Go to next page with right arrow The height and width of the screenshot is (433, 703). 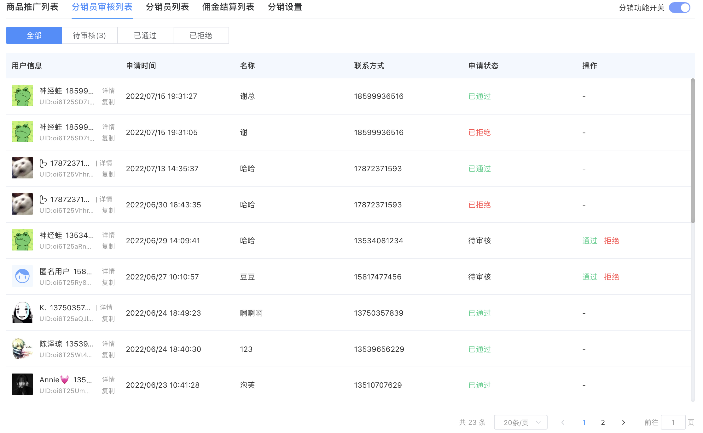[x=623, y=422]
